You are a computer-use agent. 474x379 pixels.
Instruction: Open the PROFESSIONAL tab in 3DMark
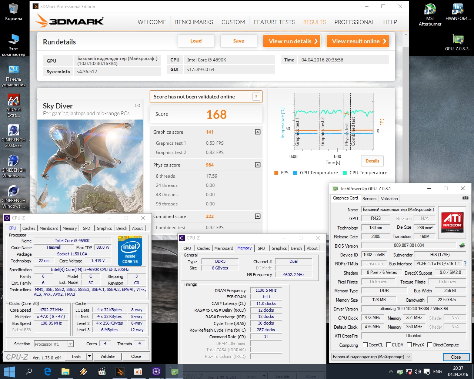[x=354, y=22]
